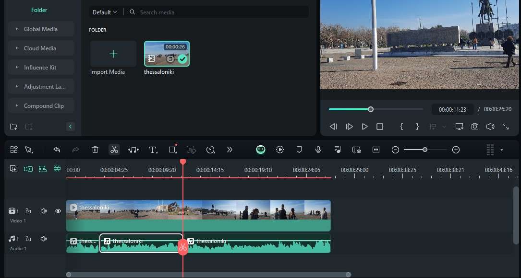Click the Search media field
This screenshot has width=521, height=278.
(x=218, y=12)
